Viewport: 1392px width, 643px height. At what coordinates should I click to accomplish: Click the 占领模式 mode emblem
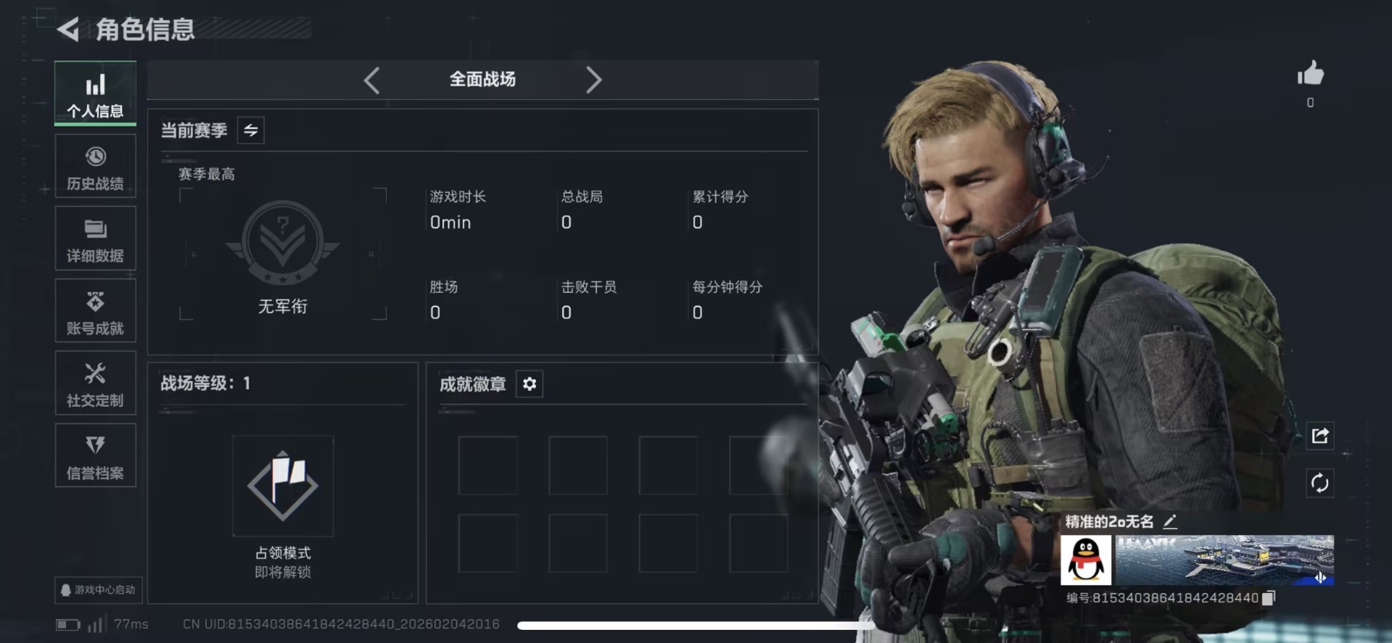coord(283,486)
